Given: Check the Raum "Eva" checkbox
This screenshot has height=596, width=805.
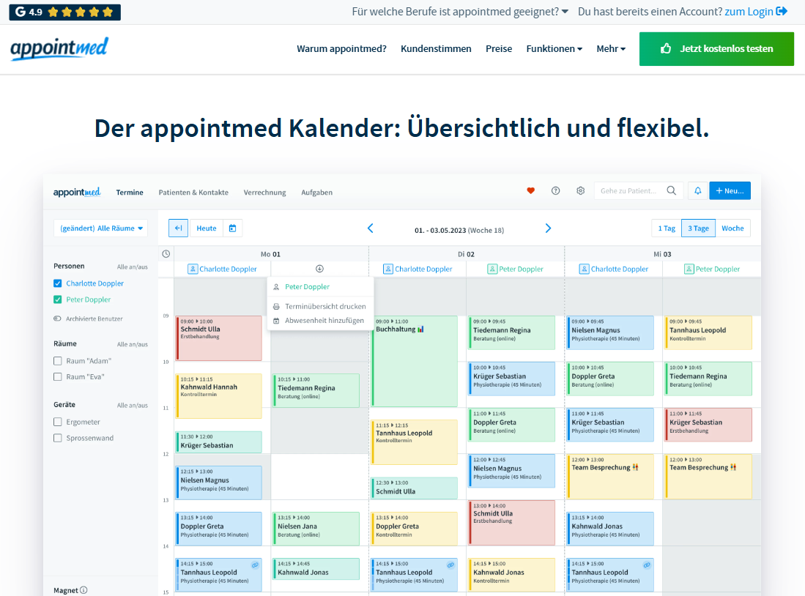Looking at the screenshot, I should [57, 377].
